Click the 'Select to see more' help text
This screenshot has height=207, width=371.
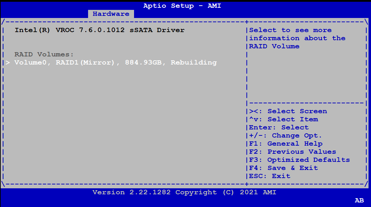point(290,30)
